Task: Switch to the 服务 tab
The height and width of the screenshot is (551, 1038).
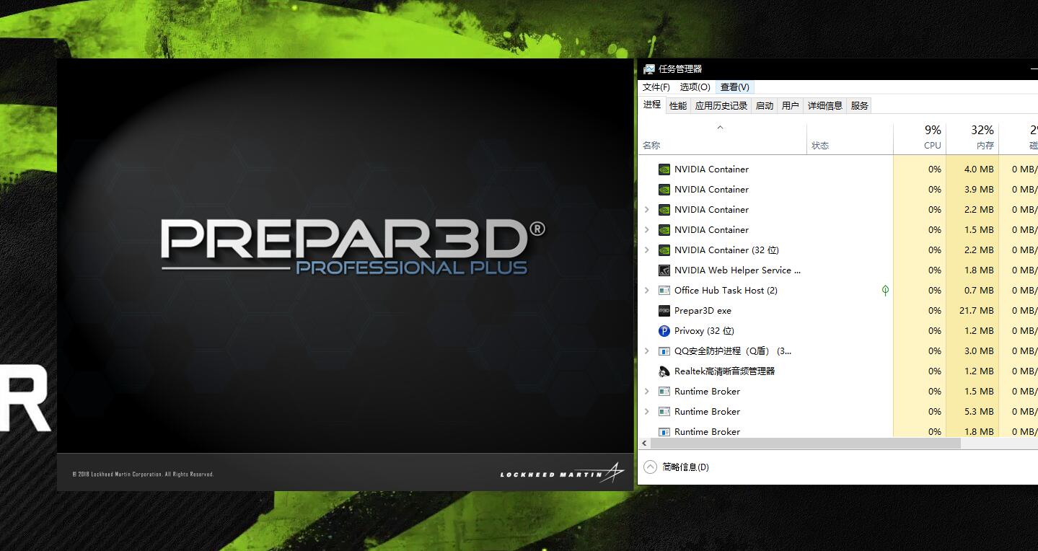Action: [x=860, y=105]
